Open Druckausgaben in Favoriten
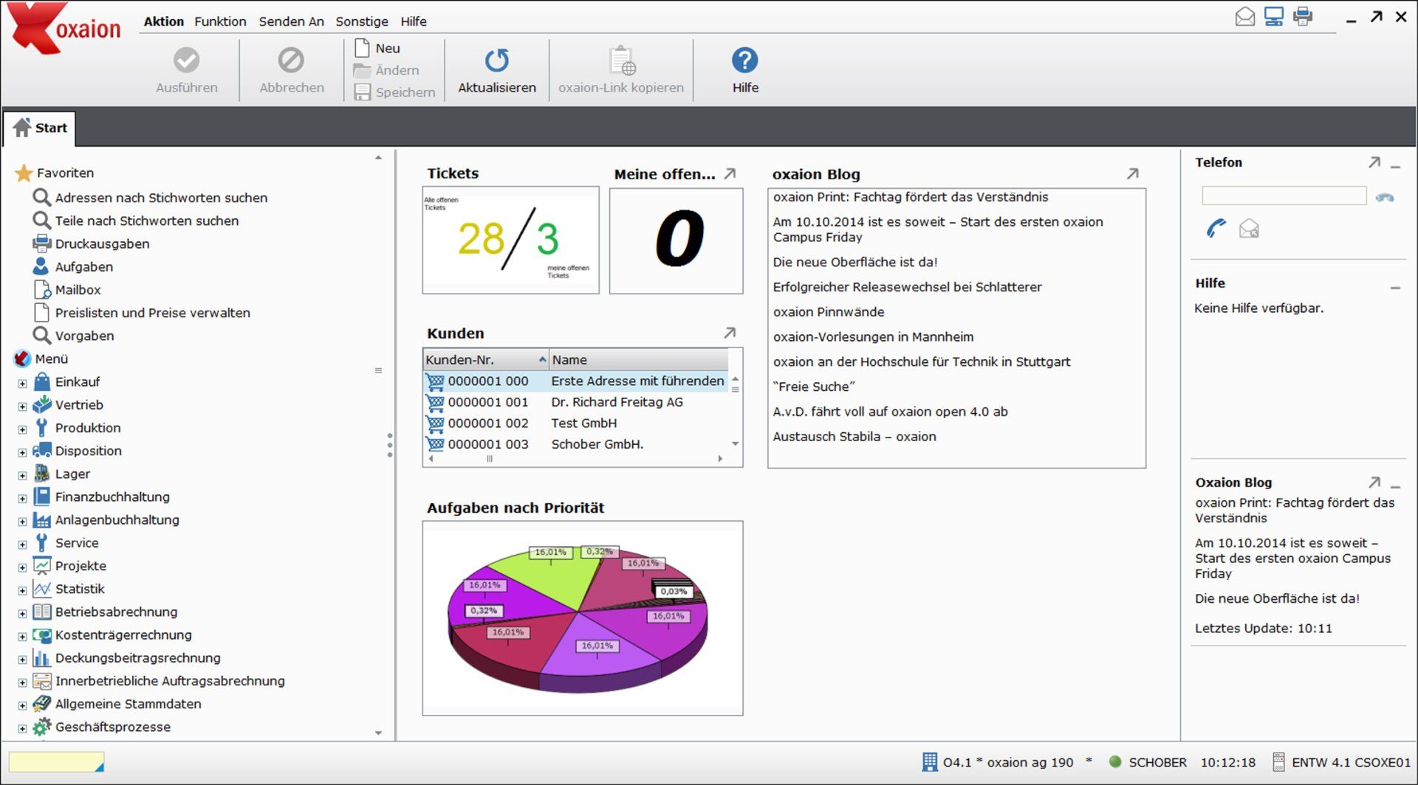Screen dimensions: 1418x785 point(102,243)
